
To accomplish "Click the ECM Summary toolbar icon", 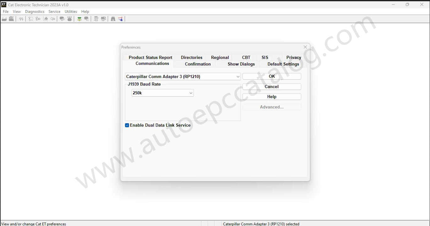I will click(x=62, y=19).
